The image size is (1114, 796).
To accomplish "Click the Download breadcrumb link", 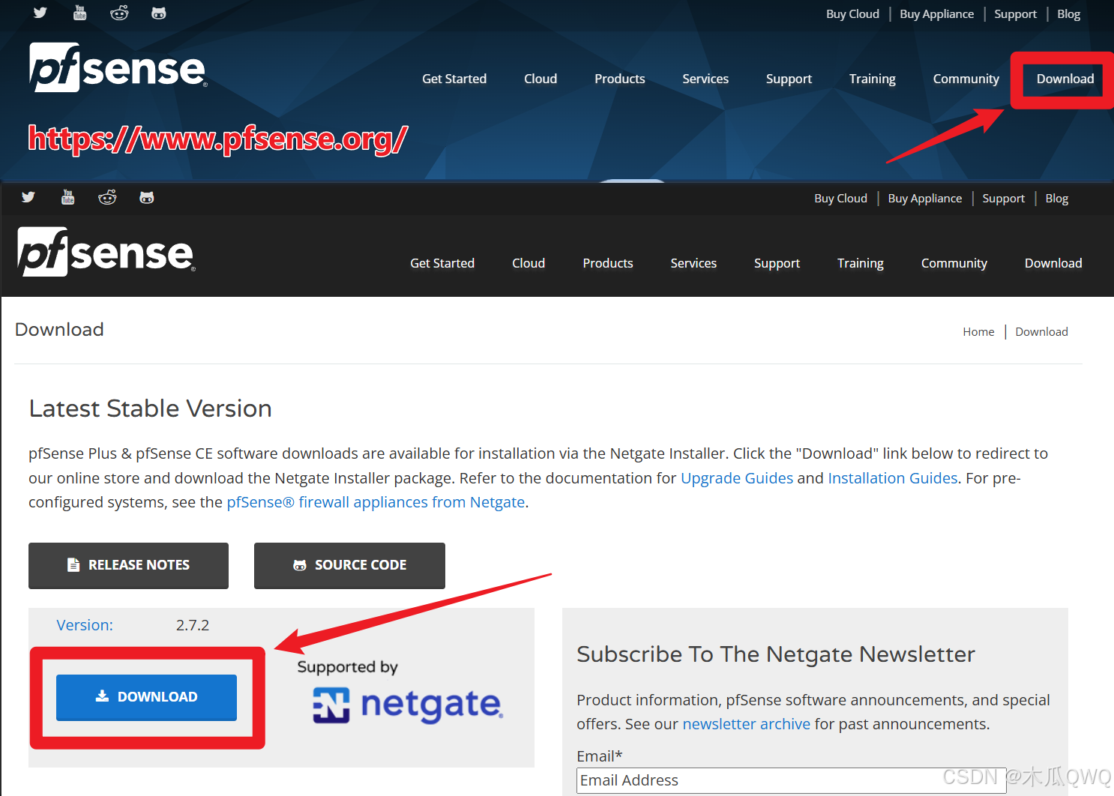I will point(1041,332).
